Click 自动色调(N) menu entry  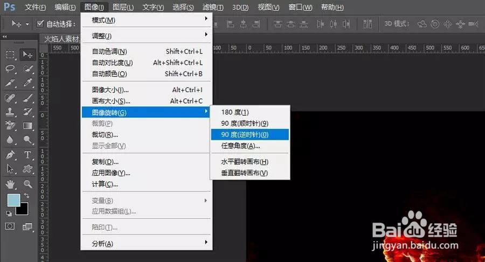click(146, 51)
